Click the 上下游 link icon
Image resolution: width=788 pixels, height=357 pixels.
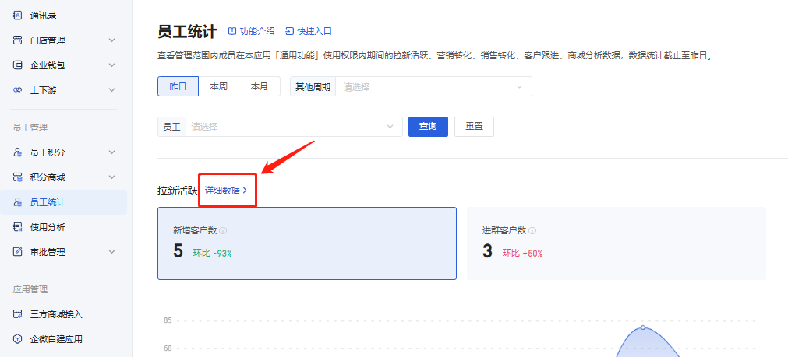tap(18, 90)
